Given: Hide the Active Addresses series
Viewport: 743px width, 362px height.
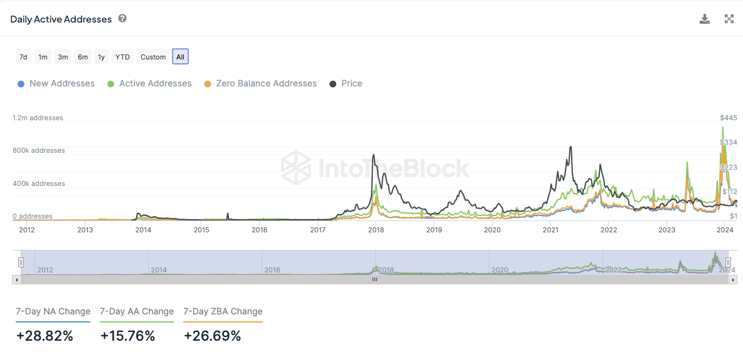Looking at the screenshot, I should [149, 83].
